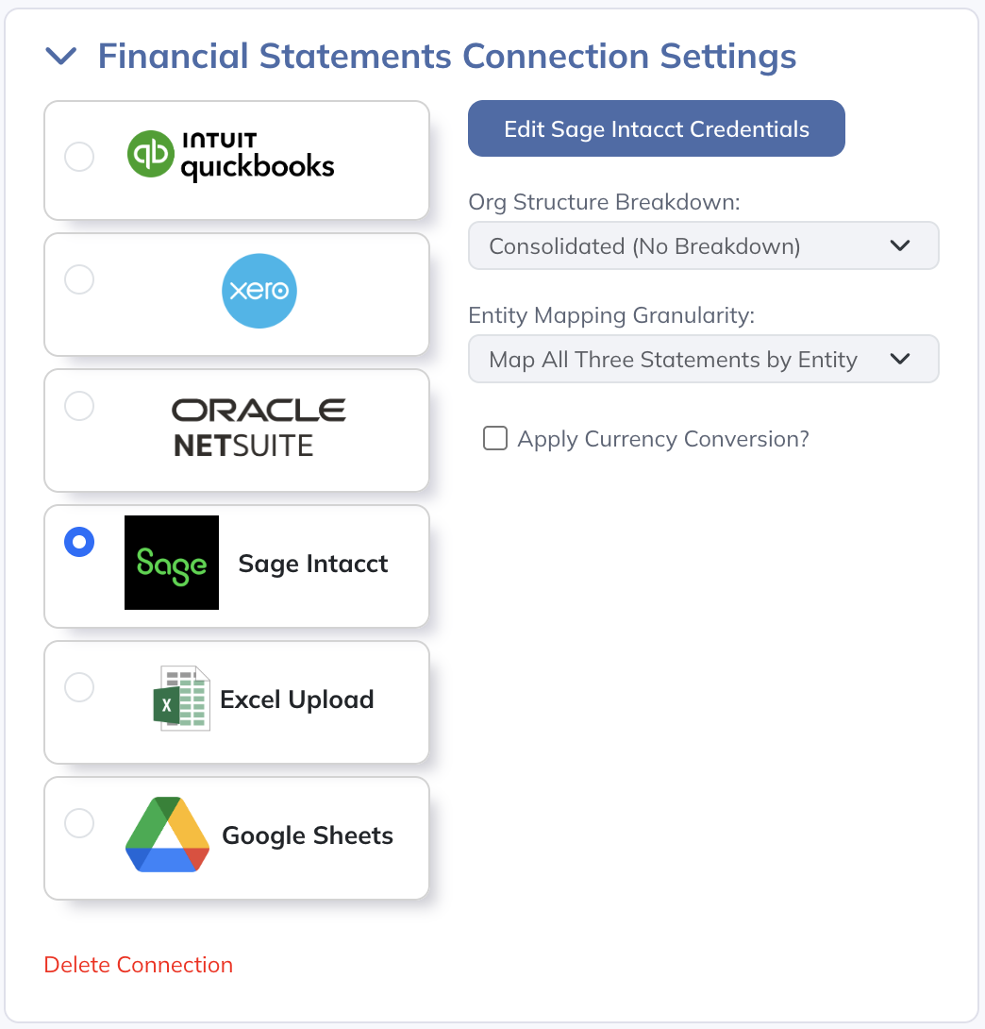Screen dimensions: 985x1029
Task: Open the Org Structure Breakdown dropdown
Action: (703, 246)
